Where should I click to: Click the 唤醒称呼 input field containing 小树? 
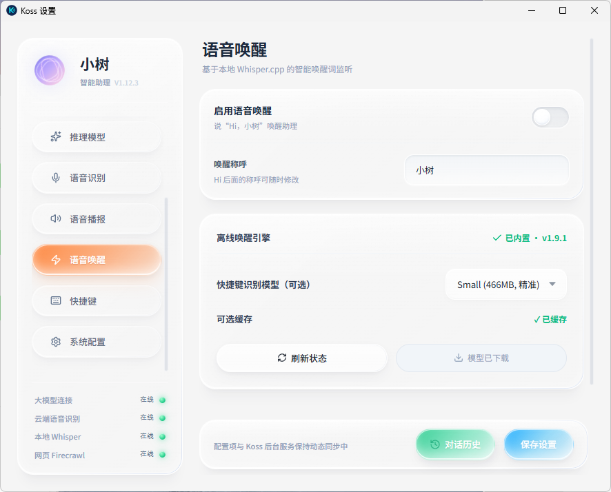click(x=487, y=170)
